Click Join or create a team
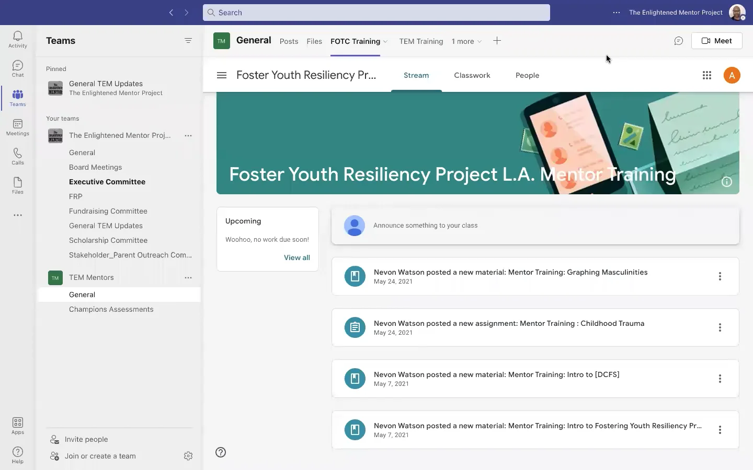 coord(100,456)
